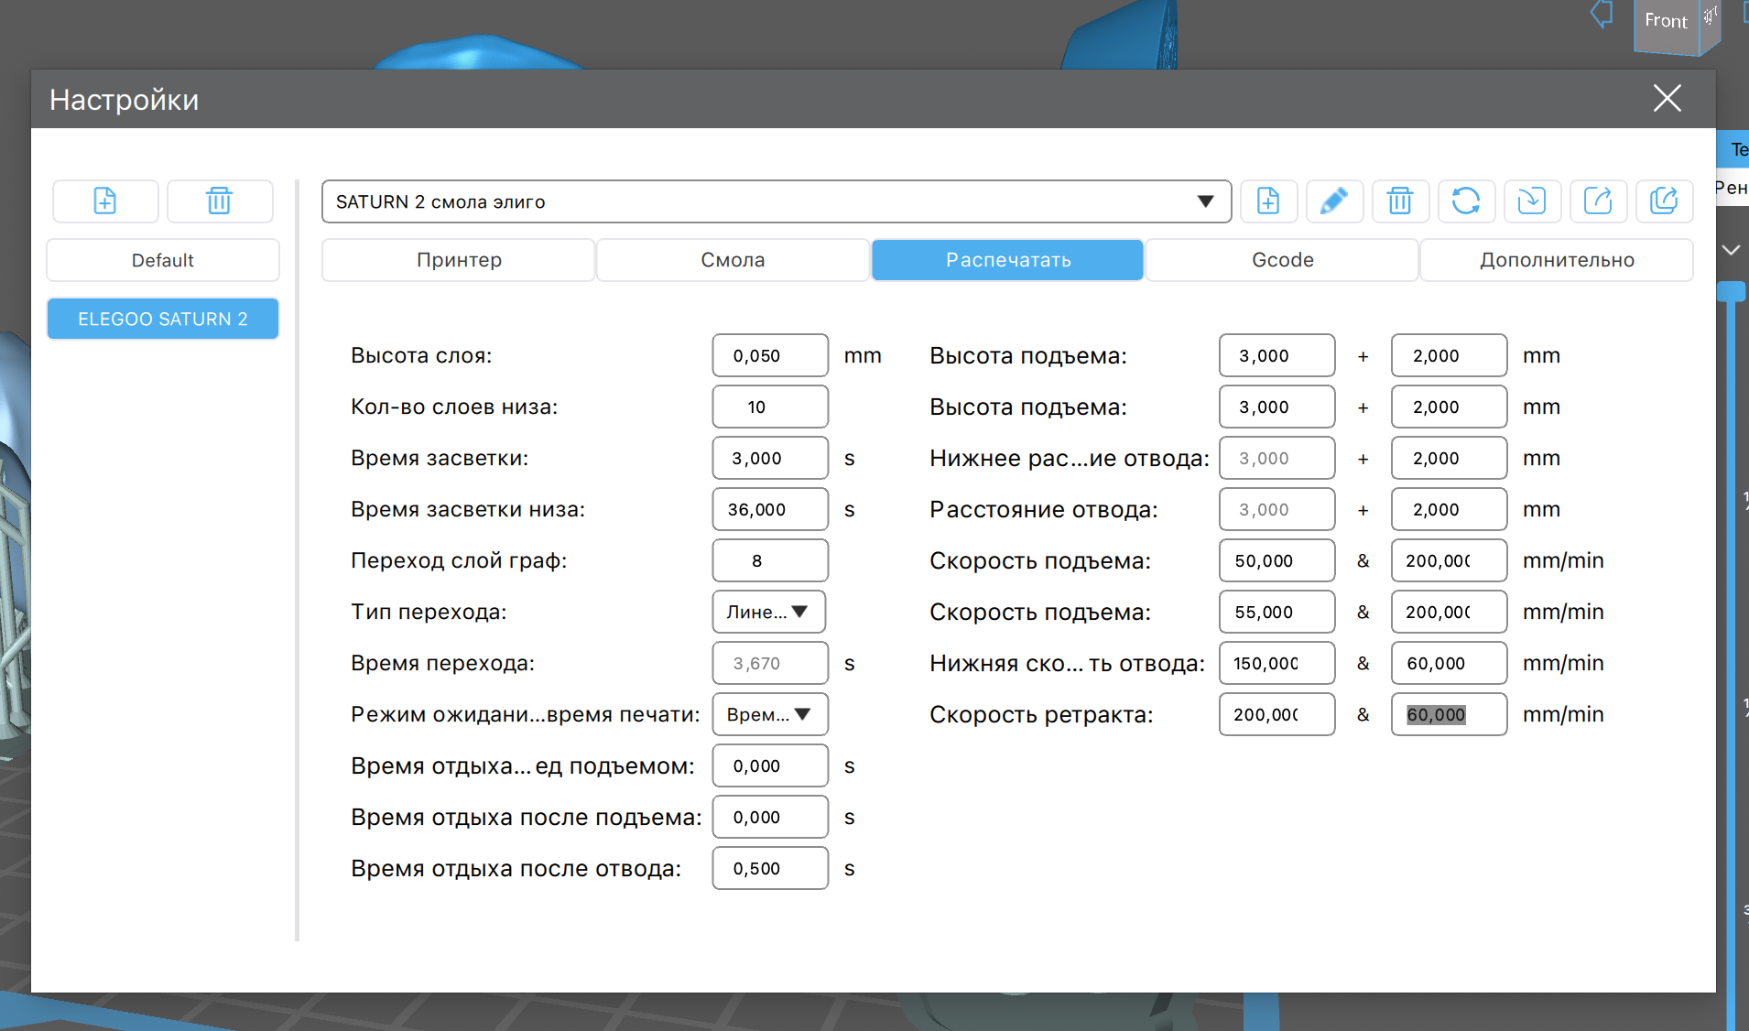Click Расстояние отвода right 2,000 field
The image size is (1749, 1031).
pyautogui.click(x=1449, y=509)
